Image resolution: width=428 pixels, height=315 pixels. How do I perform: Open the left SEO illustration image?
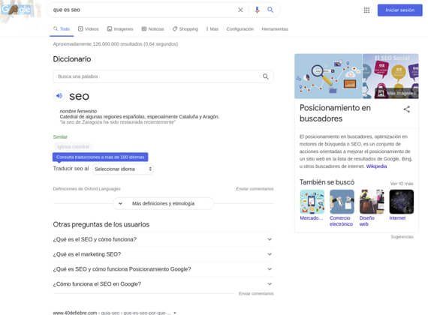point(328,76)
